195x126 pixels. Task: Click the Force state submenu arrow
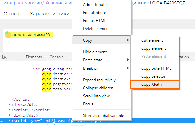pos(128,60)
